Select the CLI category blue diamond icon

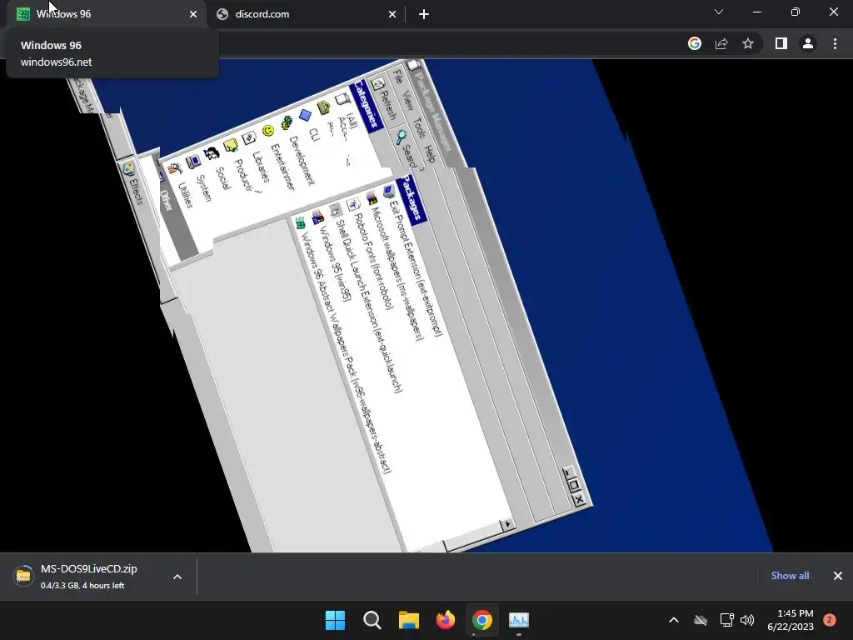(305, 115)
